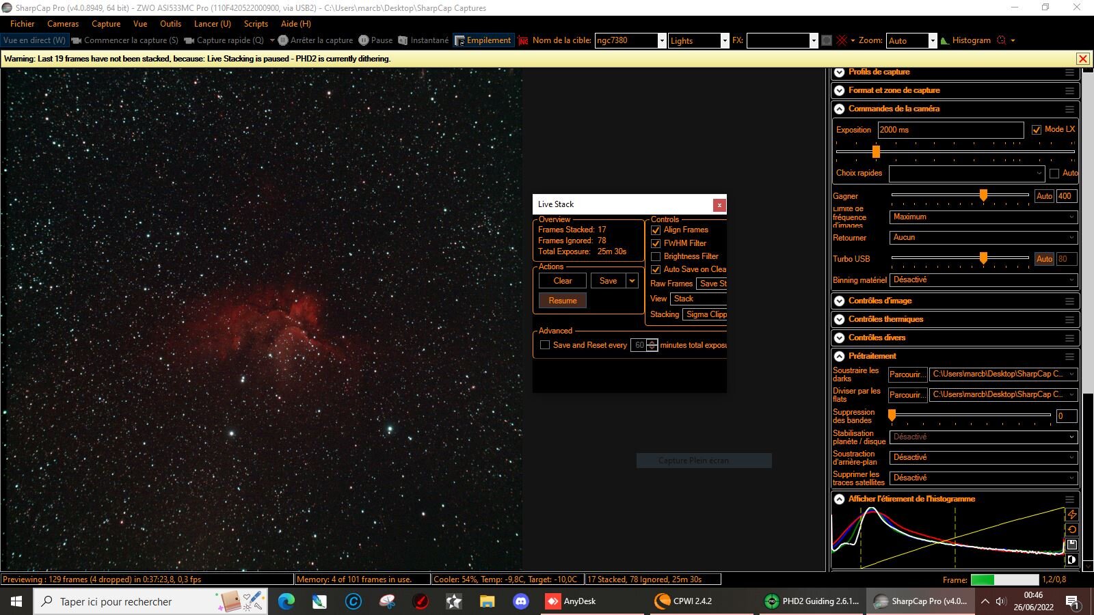1094x615 pixels.
Task: Open the Soustraction d'arrière-plan dropdown
Action: (x=983, y=457)
